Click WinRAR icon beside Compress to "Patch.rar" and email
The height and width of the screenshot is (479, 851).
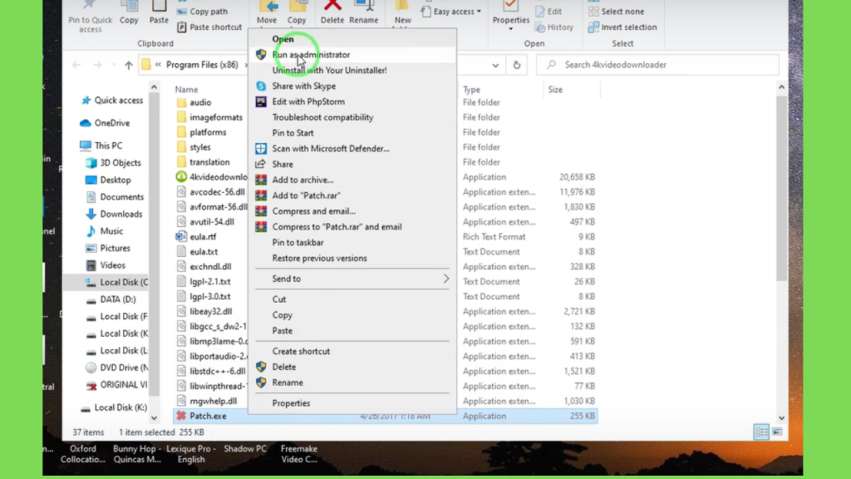[261, 227]
